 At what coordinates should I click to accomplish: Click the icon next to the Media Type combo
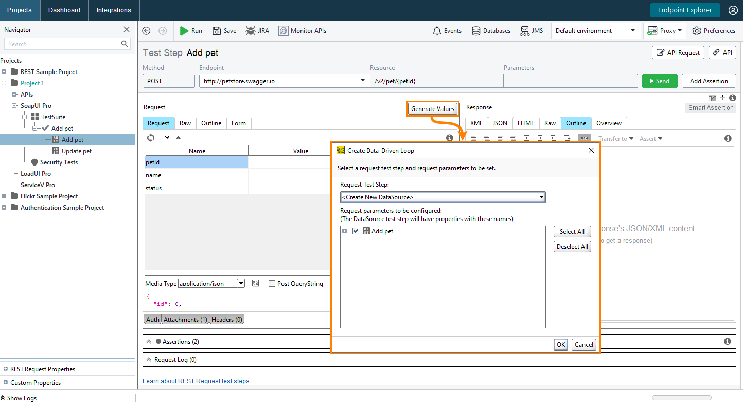tap(256, 283)
